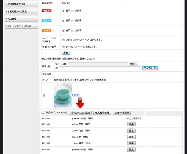Select 非表示 radio for SALE badge
The width and height of the screenshot is (187, 154).
point(73,31)
